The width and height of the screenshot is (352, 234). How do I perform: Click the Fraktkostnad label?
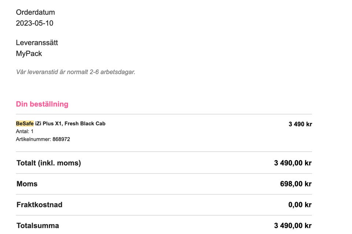(39, 205)
